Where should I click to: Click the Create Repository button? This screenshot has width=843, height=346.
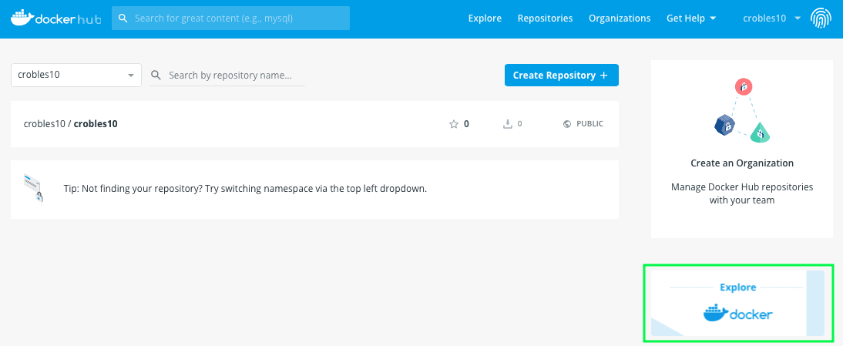click(x=561, y=76)
